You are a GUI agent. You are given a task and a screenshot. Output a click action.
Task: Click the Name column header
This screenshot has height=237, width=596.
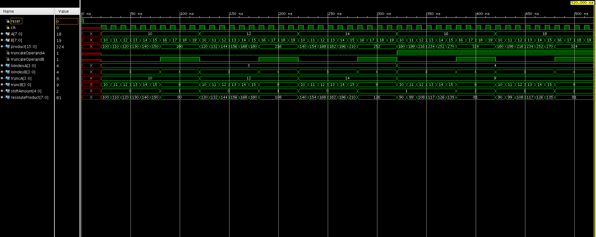(x=27, y=11)
